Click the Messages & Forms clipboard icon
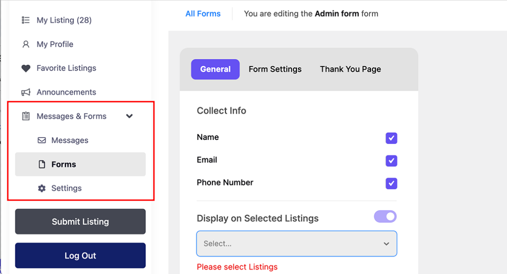Screen dimensions: 507x274 point(26,116)
